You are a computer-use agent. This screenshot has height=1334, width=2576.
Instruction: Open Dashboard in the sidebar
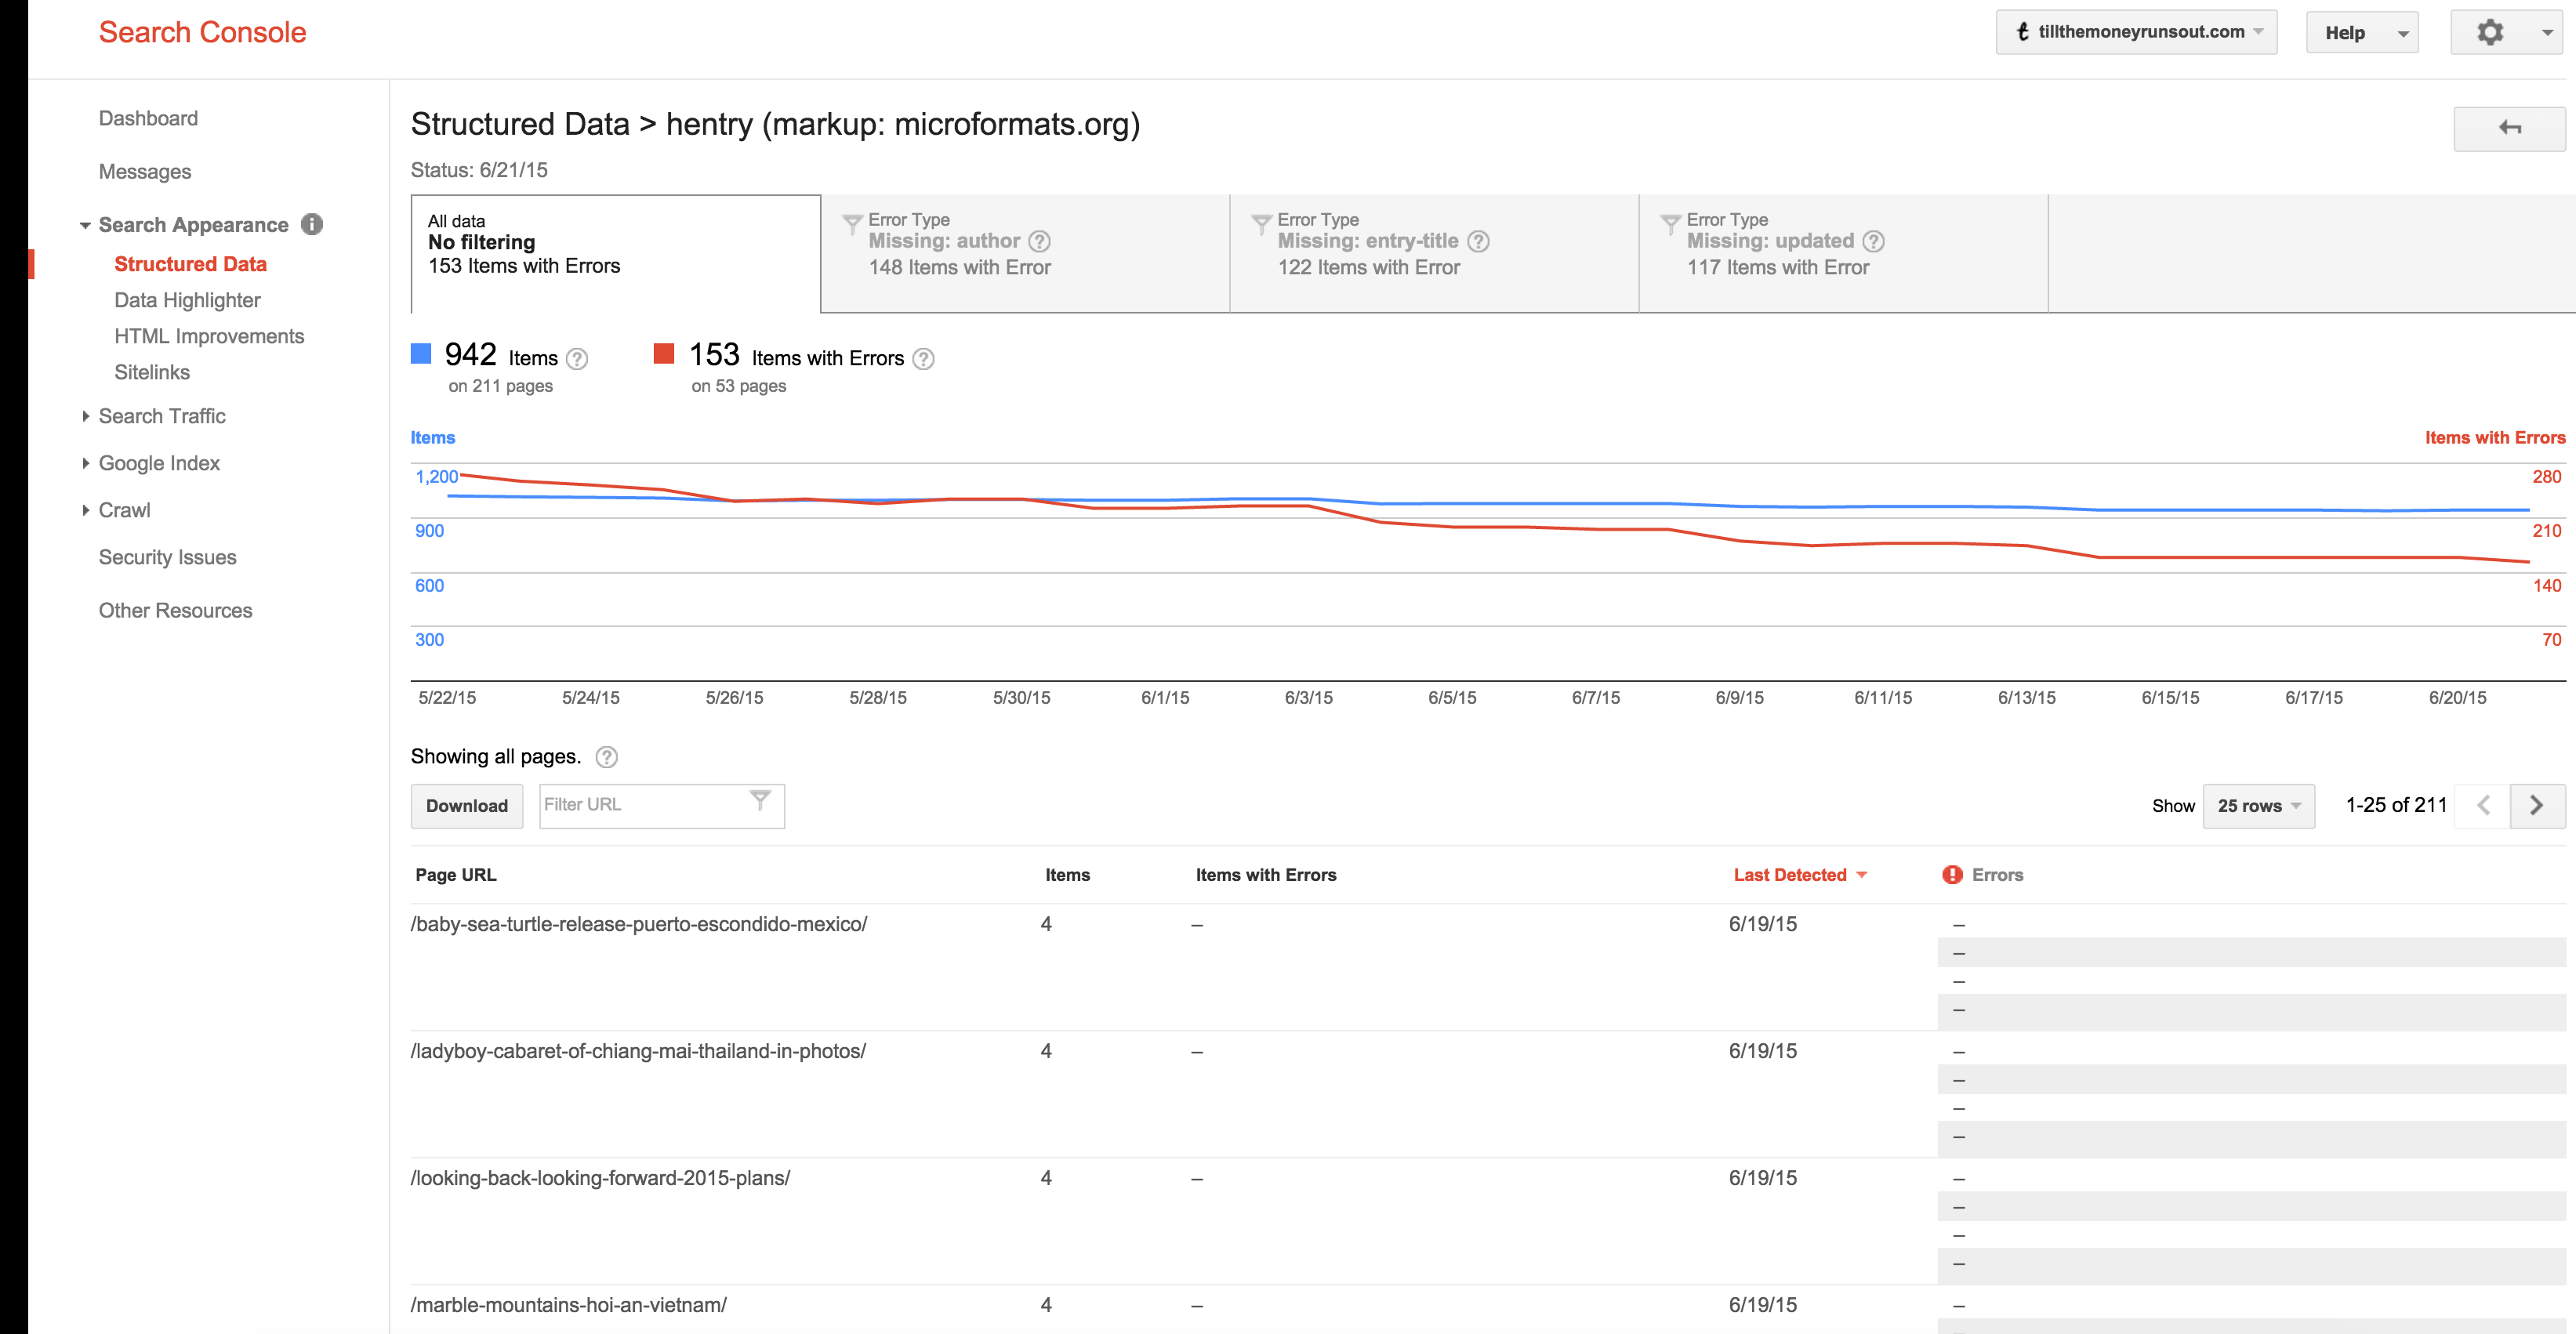coord(148,118)
